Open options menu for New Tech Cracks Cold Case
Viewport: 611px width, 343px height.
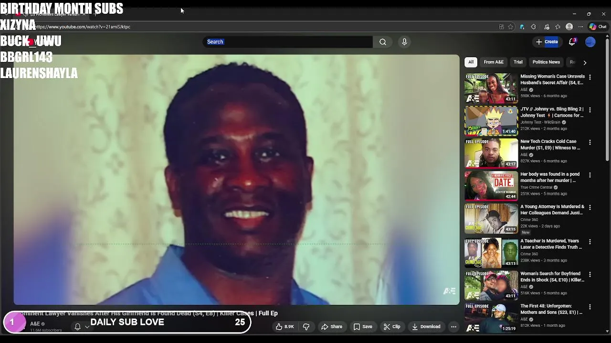pyautogui.click(x=590, y=142)
